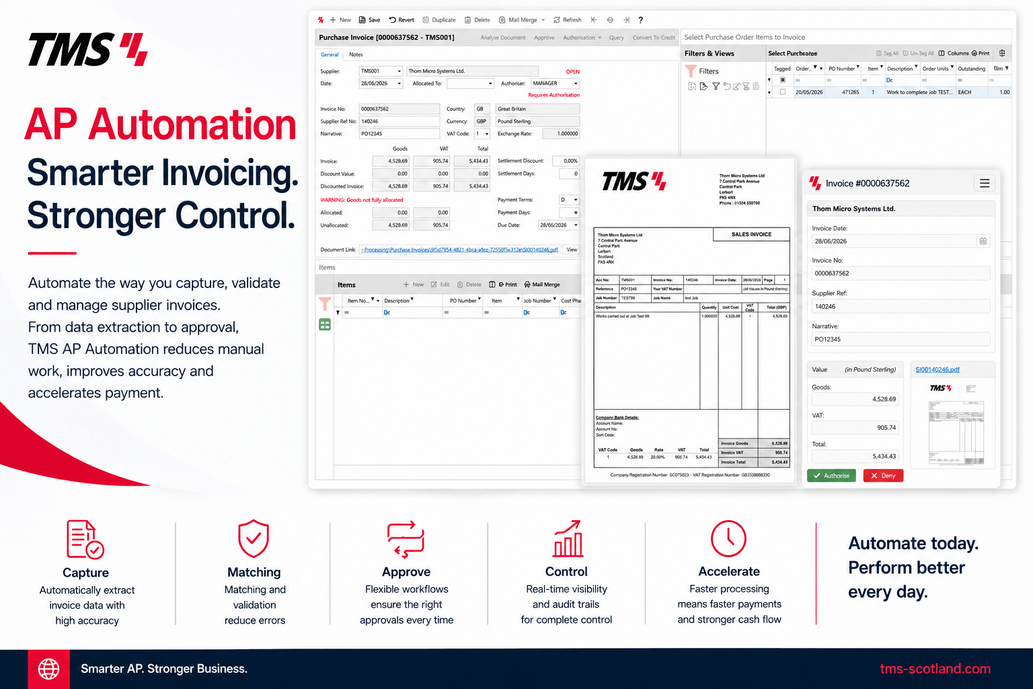Click the invoice PDF thumbnail preview
Viewport: 1033px width, 689px height.
tap(956, 424)
